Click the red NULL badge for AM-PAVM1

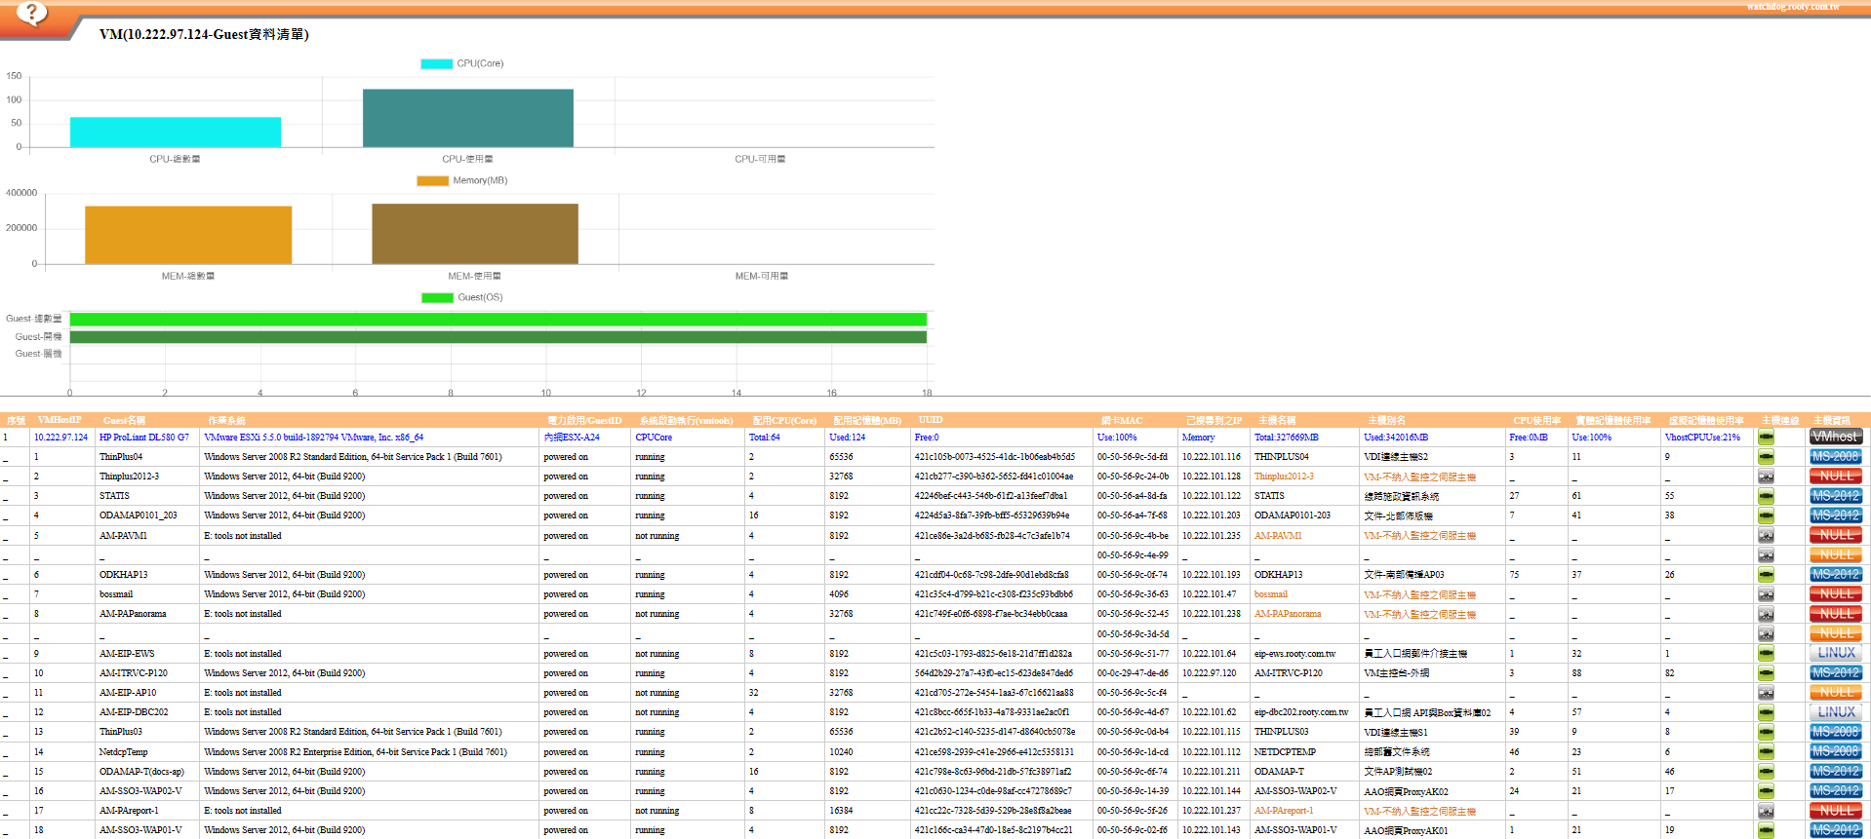(1835, 536)
